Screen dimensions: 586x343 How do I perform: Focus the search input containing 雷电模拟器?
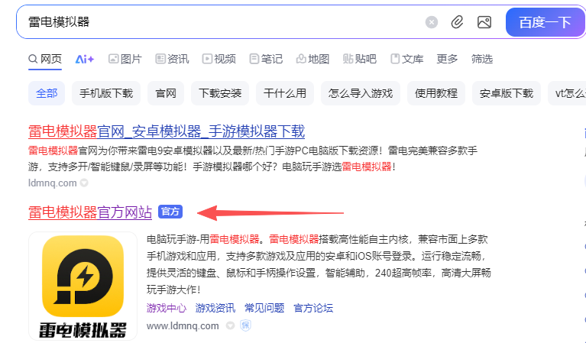tap(221, 22)
